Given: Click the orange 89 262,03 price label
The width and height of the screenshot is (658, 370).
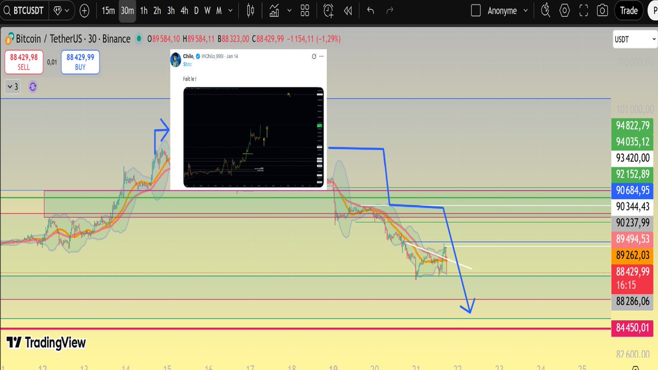Looking at the screenshot, I should [x=632, y=255].
